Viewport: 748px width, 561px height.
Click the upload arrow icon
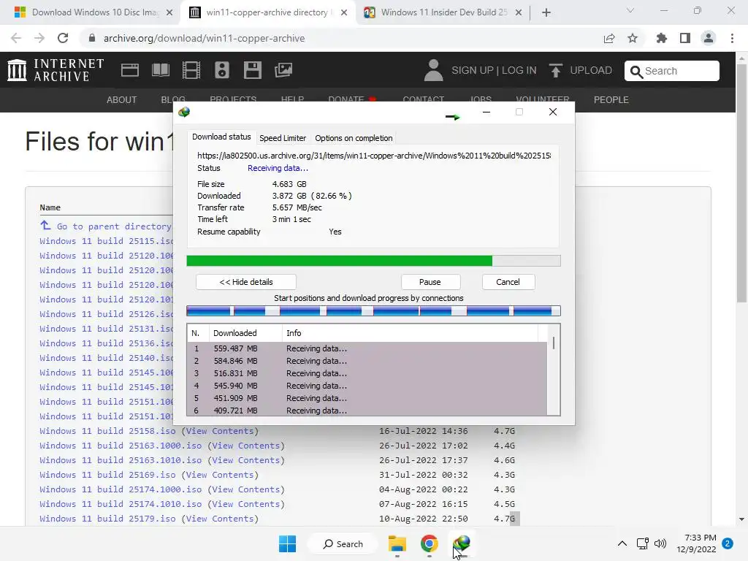(555, 70)
